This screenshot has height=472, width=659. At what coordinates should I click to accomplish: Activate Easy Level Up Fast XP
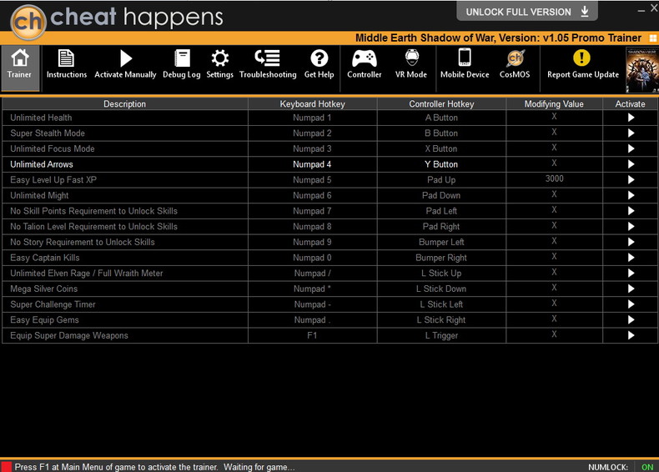631,180
